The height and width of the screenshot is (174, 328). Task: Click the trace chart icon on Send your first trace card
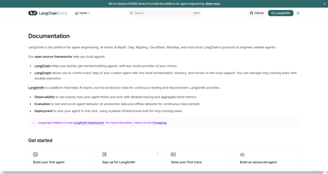pos(173,154)
